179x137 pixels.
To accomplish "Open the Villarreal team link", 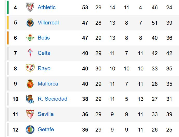I will [x=48, y=23].
